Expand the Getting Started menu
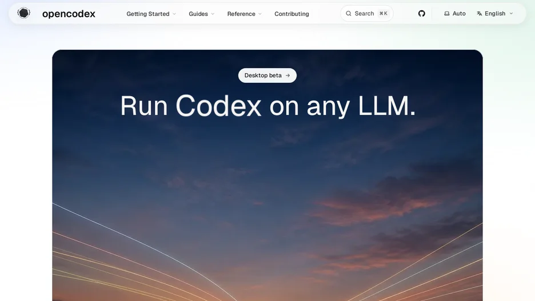Image resolution: width=535 pixels, height=301 pixels. (151, 14)
